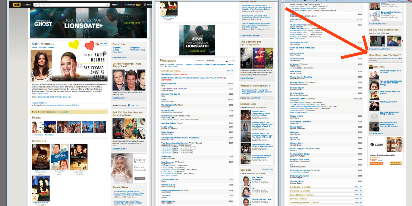Open IMDbPro link in header
Viewport: 412px width, 206px height.
tap(115, 5)
